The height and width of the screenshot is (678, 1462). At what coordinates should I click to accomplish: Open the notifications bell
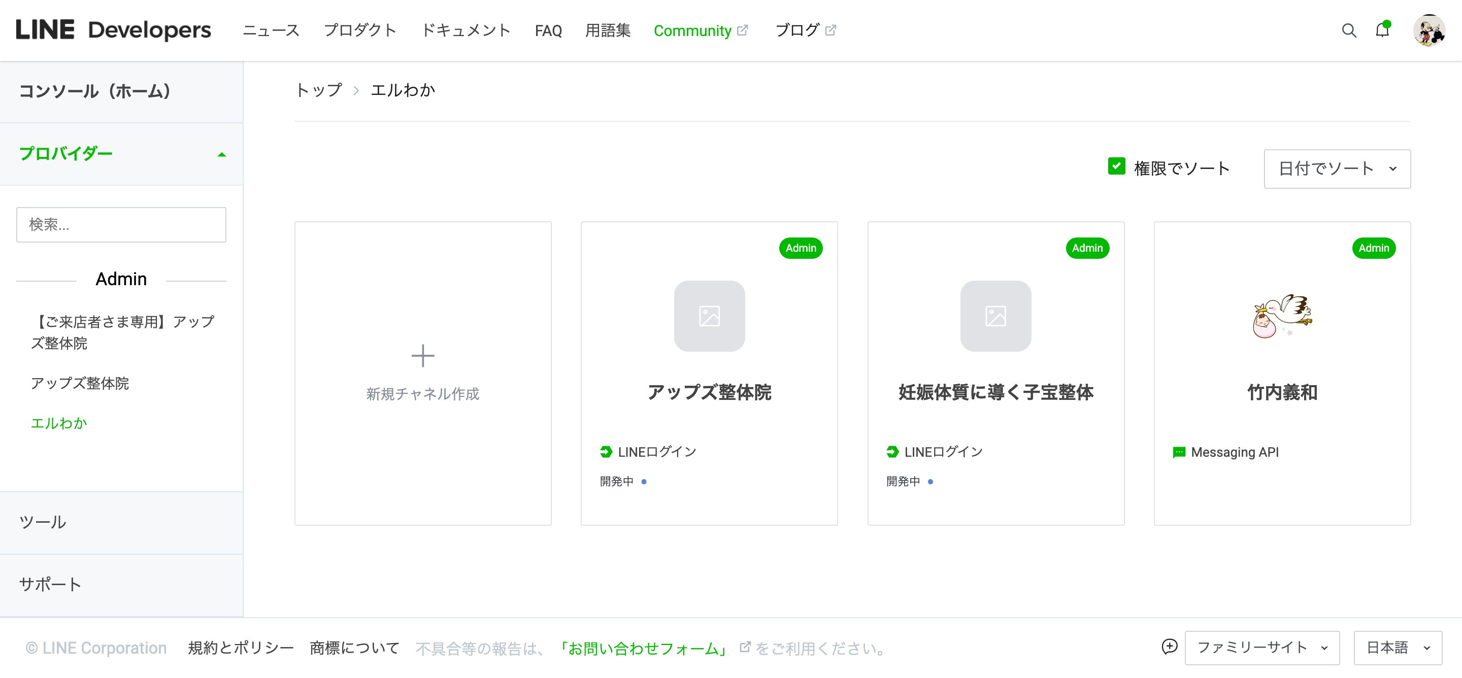click(x=1382, y=30)
